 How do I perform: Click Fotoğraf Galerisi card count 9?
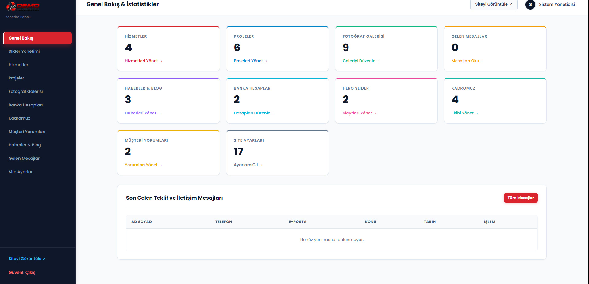[346, 48]
